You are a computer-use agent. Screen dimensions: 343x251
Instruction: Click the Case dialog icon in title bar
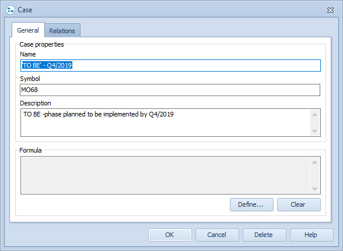coord(10,10)
